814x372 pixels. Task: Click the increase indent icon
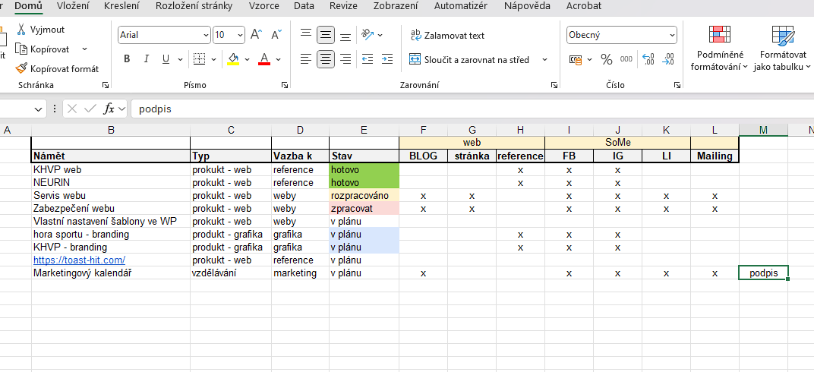pos(387,59)
